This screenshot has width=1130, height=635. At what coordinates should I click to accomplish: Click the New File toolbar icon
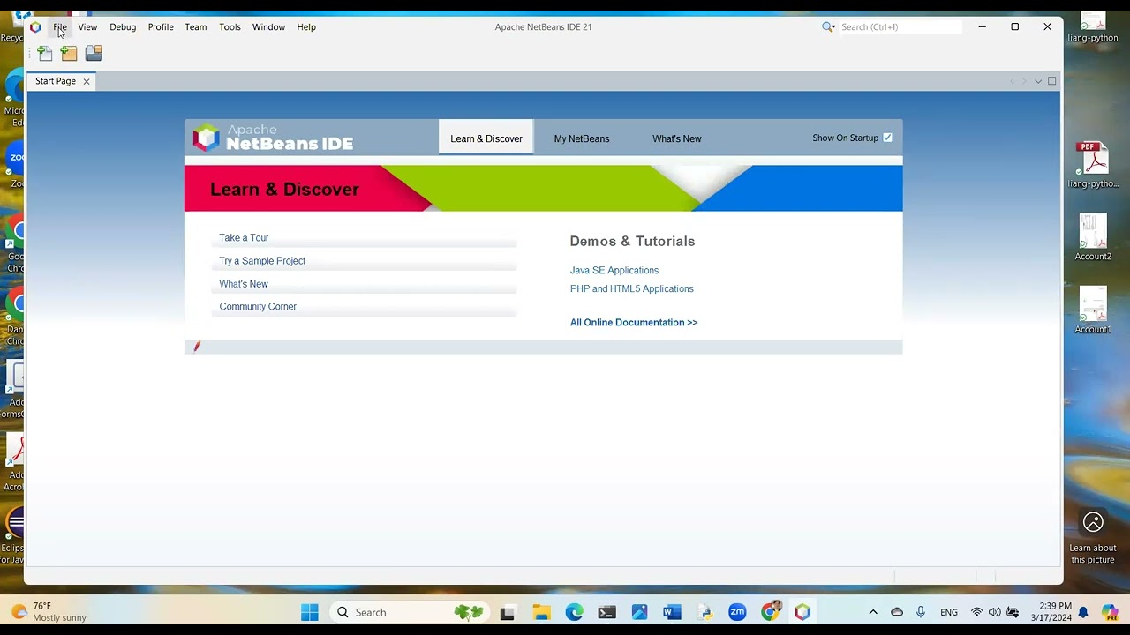pyautogui.click(x=45, y=54)
